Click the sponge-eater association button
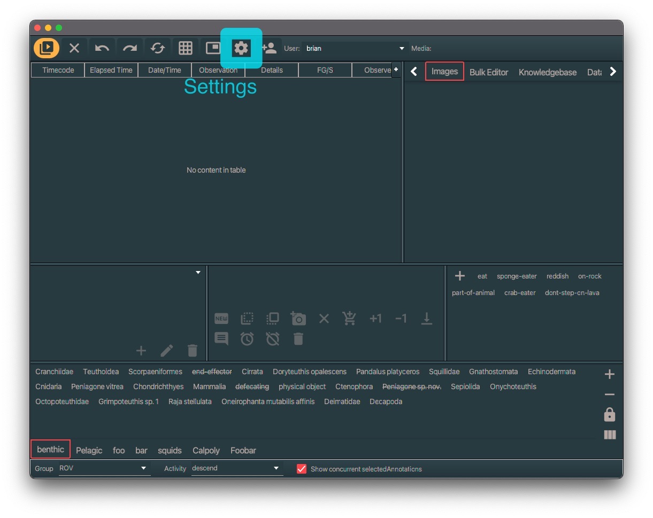 516,276
